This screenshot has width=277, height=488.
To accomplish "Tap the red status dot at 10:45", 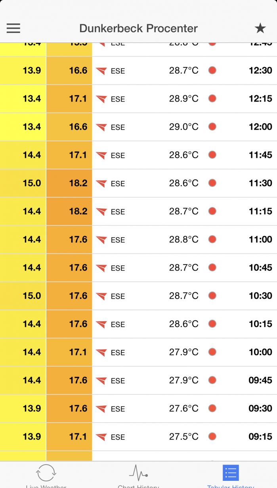I will (x=212, y=268).
